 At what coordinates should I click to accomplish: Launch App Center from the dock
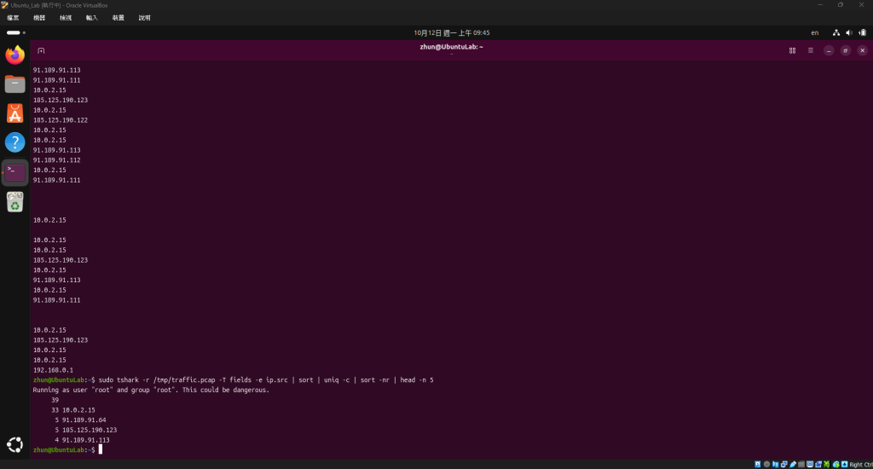click(15, 113)
